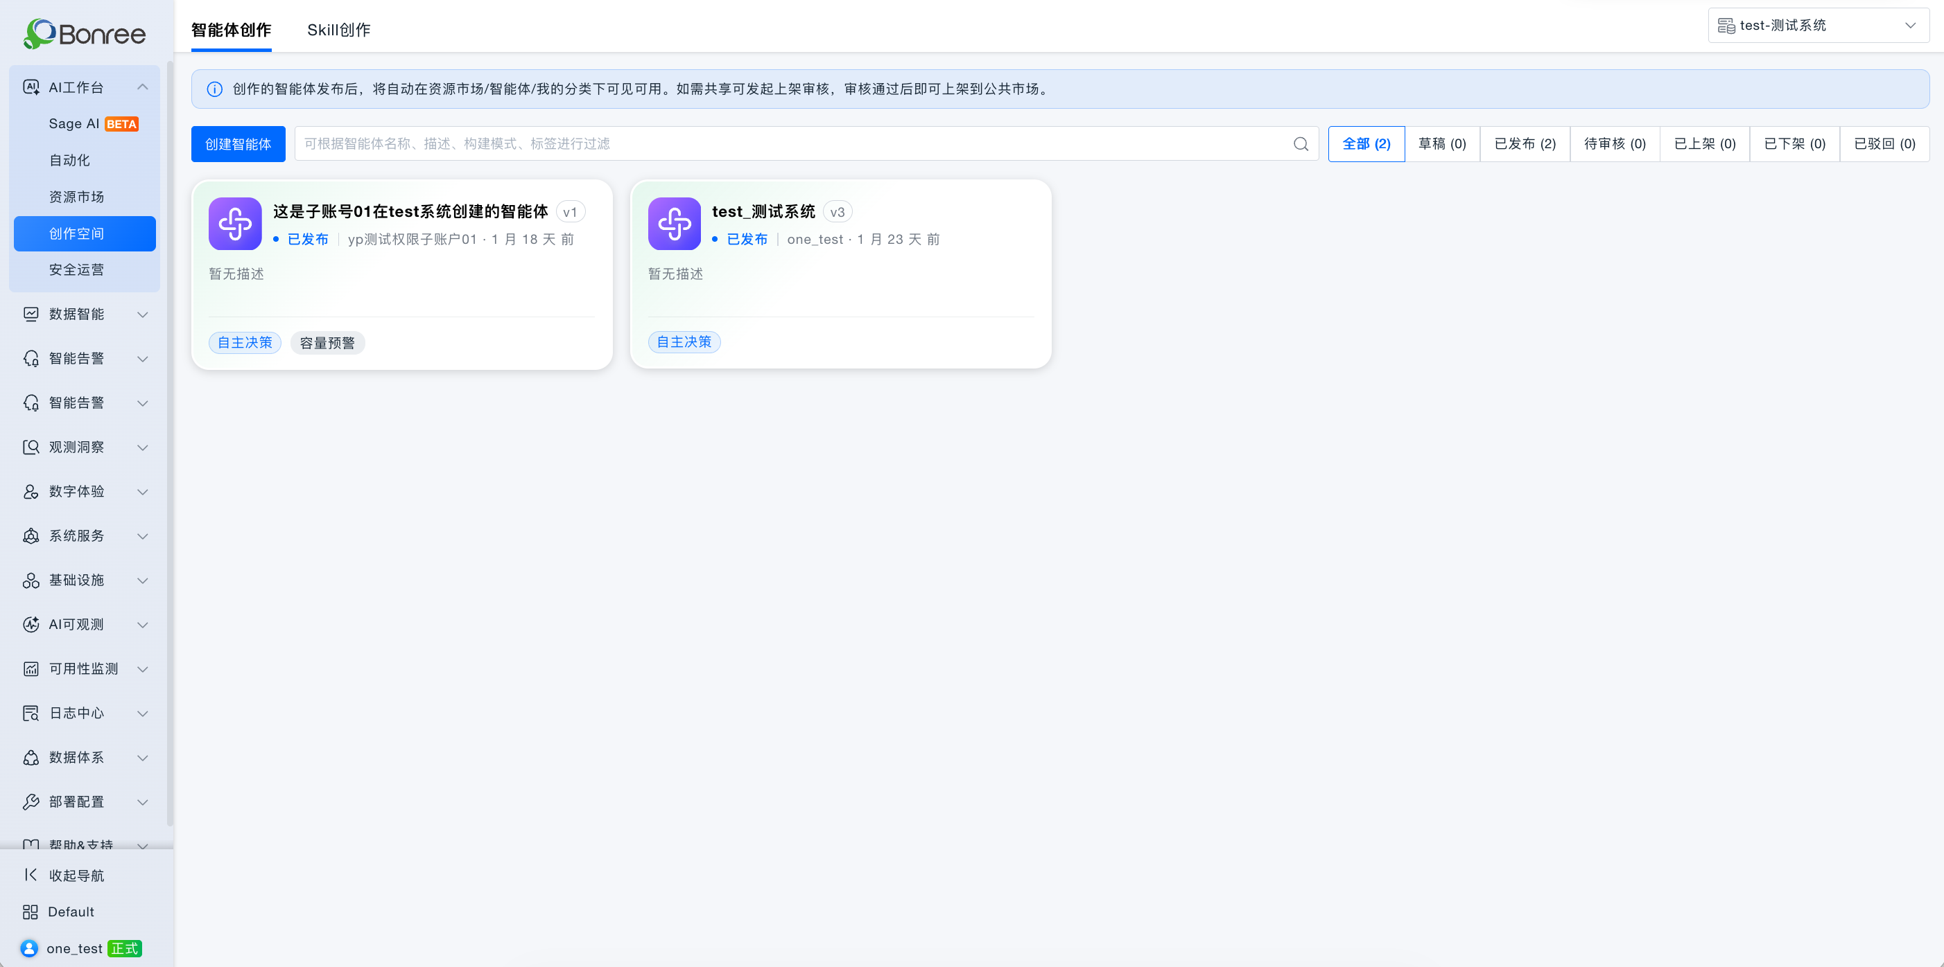Click the v3 version badge
Viewport: 1944px width, 967px height.
pos(838,213)
